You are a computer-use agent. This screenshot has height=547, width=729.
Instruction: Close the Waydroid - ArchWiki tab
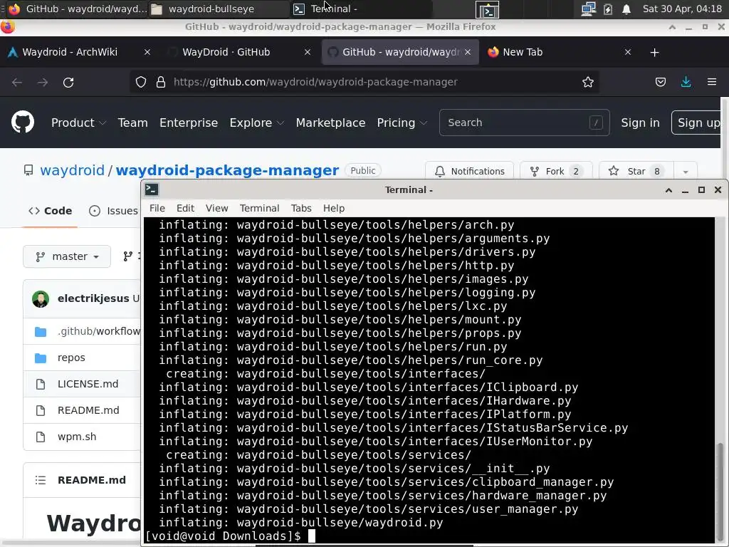coord(147,52)
